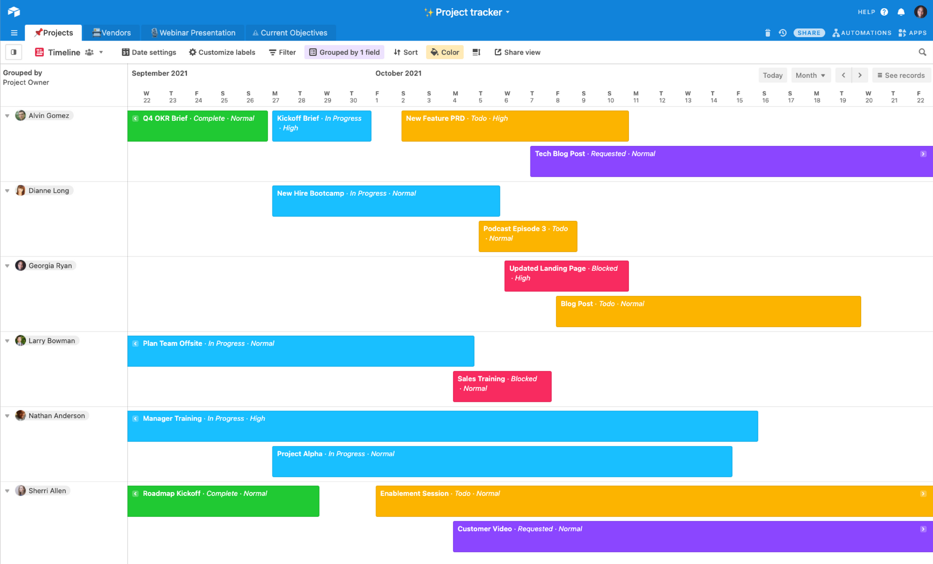The height and width of the screenshot is (564, 933).
Task: Click the Share button
Action: click(x=808, y=32)
